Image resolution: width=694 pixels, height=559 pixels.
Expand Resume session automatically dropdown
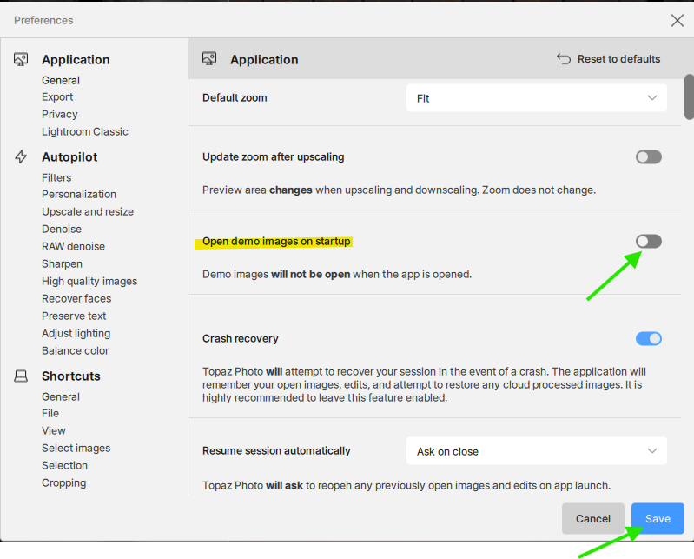[536, 451]
